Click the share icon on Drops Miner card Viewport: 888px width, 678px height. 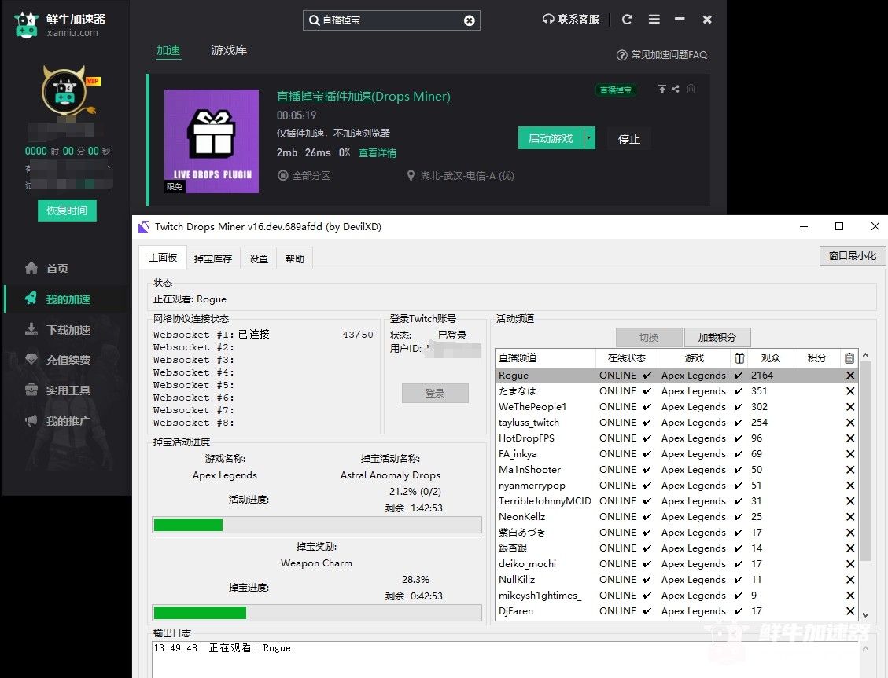(x=675, y=89)
